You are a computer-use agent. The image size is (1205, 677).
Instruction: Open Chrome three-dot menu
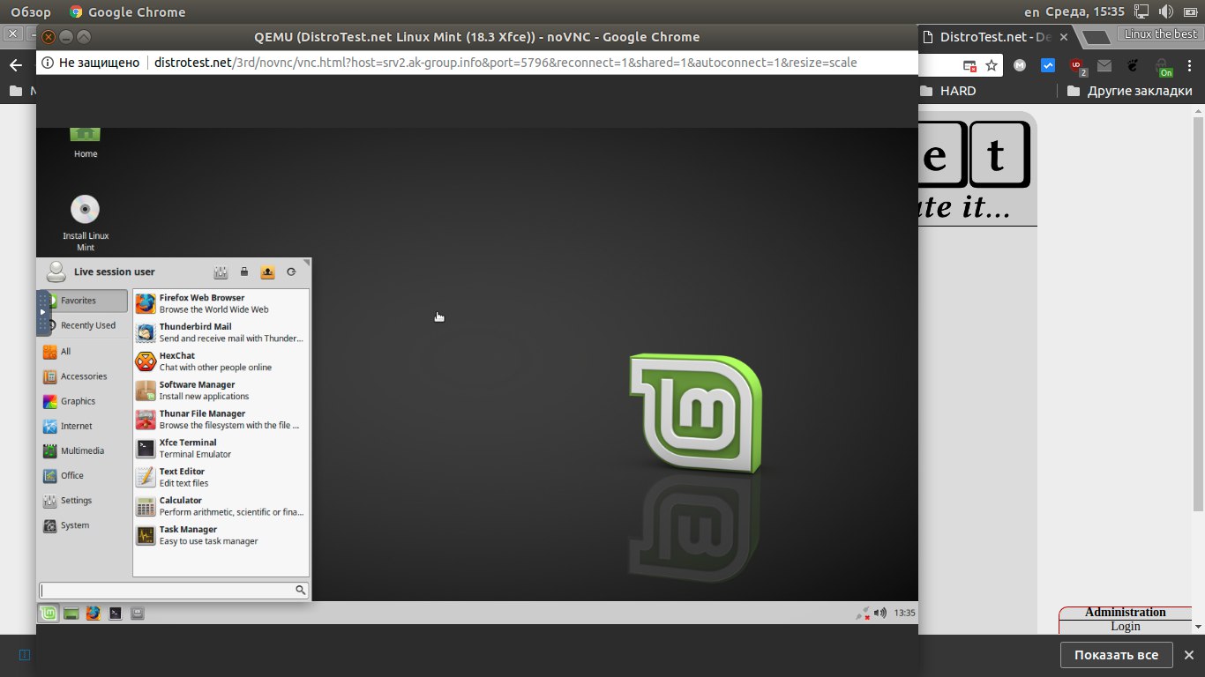pos(1191,65)
